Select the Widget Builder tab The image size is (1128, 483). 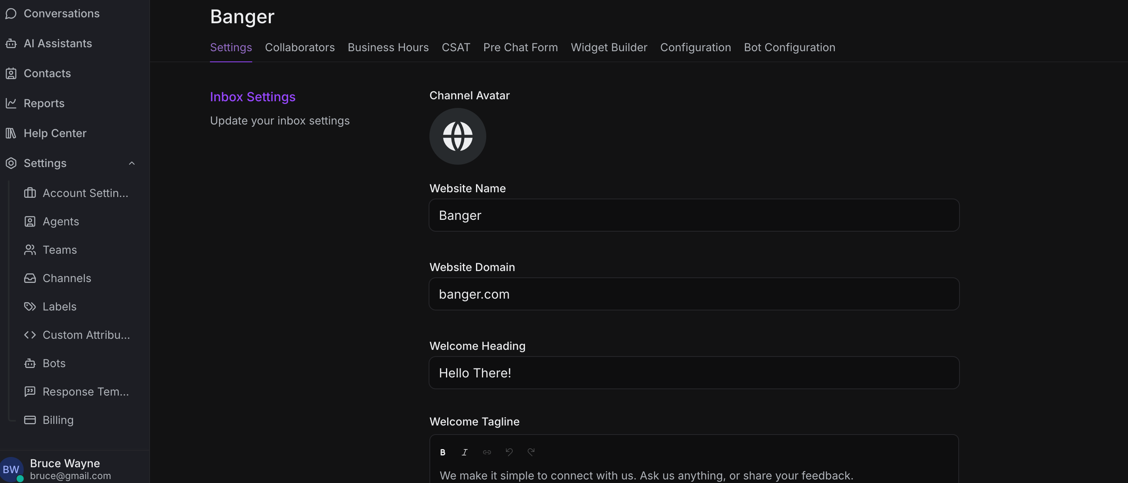click(609, 47)
